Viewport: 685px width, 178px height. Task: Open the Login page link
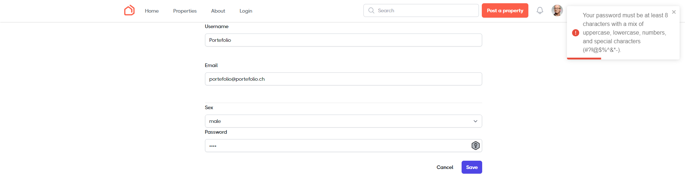[246, 11]
